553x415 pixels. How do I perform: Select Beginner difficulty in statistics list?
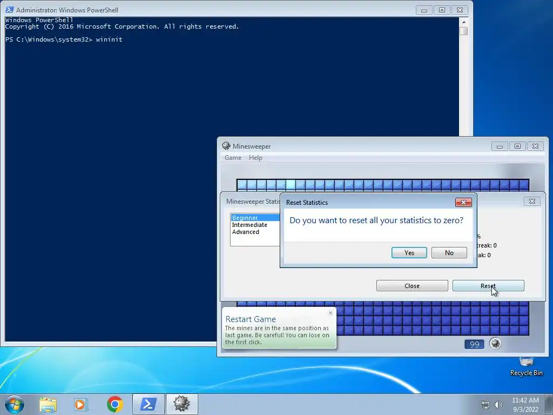tap(255, 218)
